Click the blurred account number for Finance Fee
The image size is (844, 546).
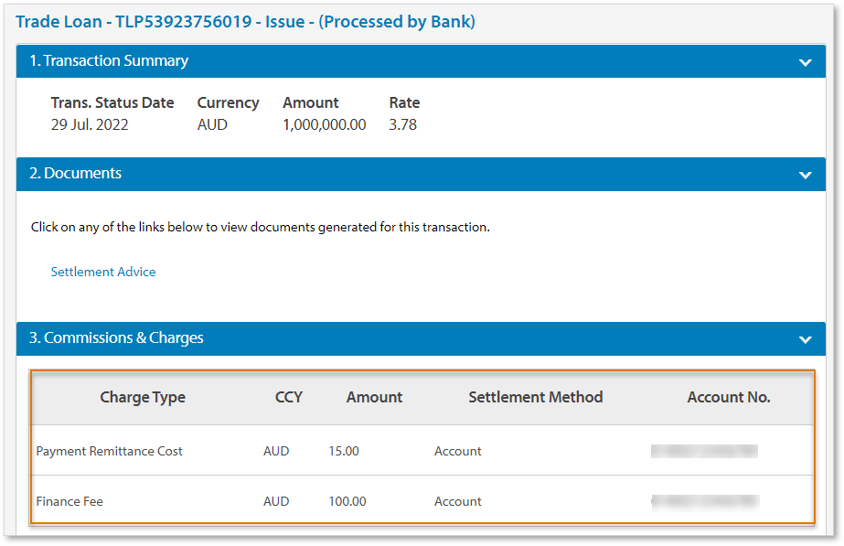tap(704, 501)
